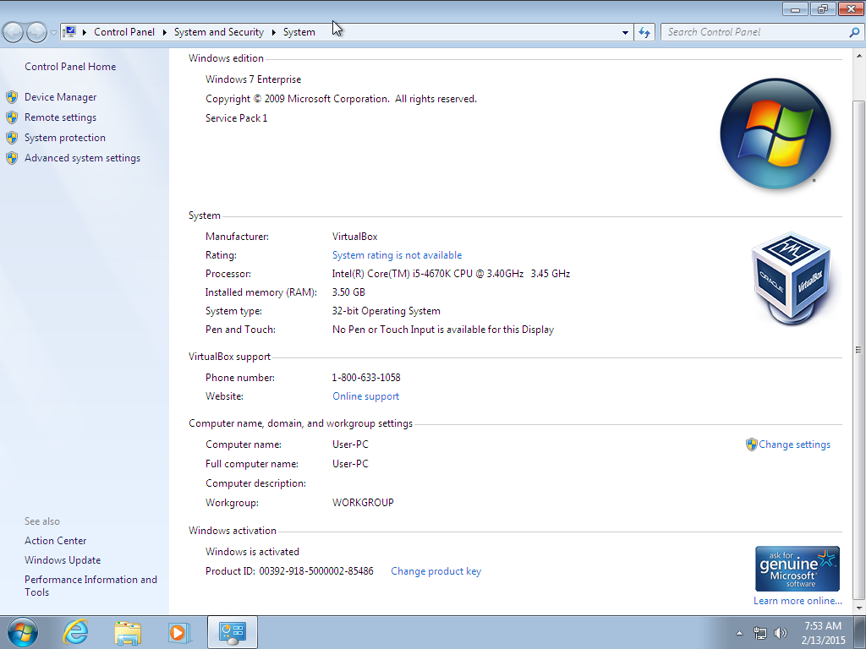
Task: Open Windows Update under See also
Action: point(63,560)
